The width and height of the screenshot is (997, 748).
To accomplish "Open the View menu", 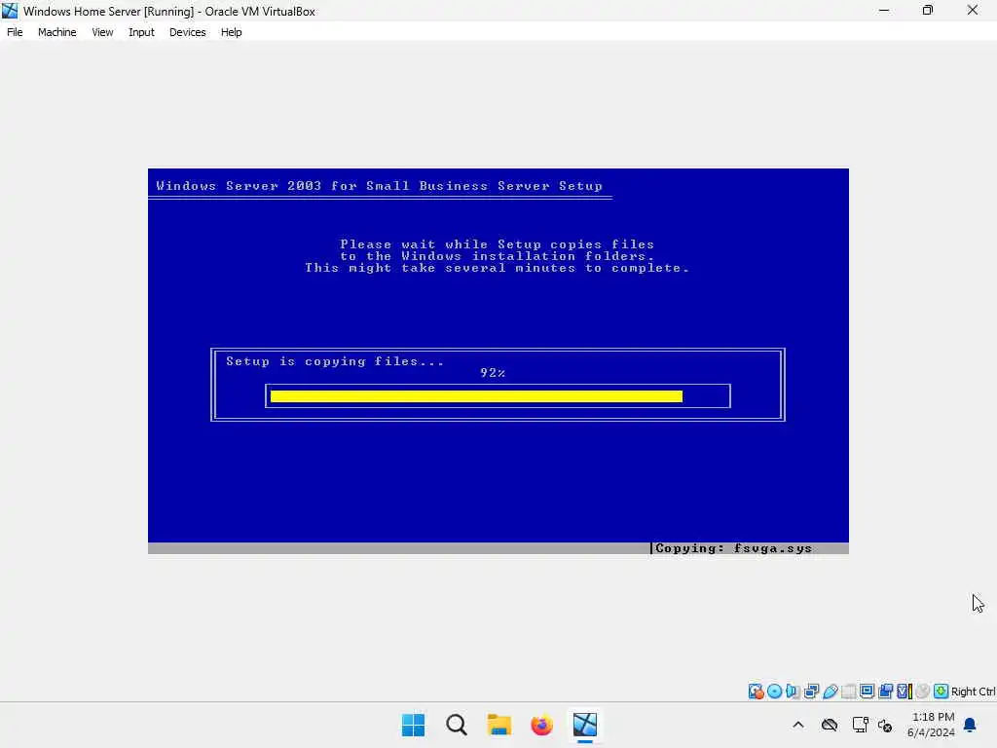I will [102, 32].
